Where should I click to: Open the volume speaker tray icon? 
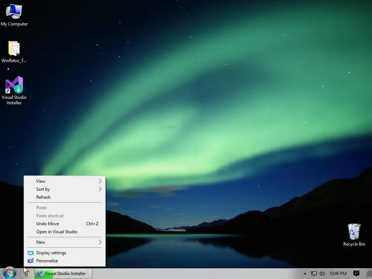click(x=322, y=274)
